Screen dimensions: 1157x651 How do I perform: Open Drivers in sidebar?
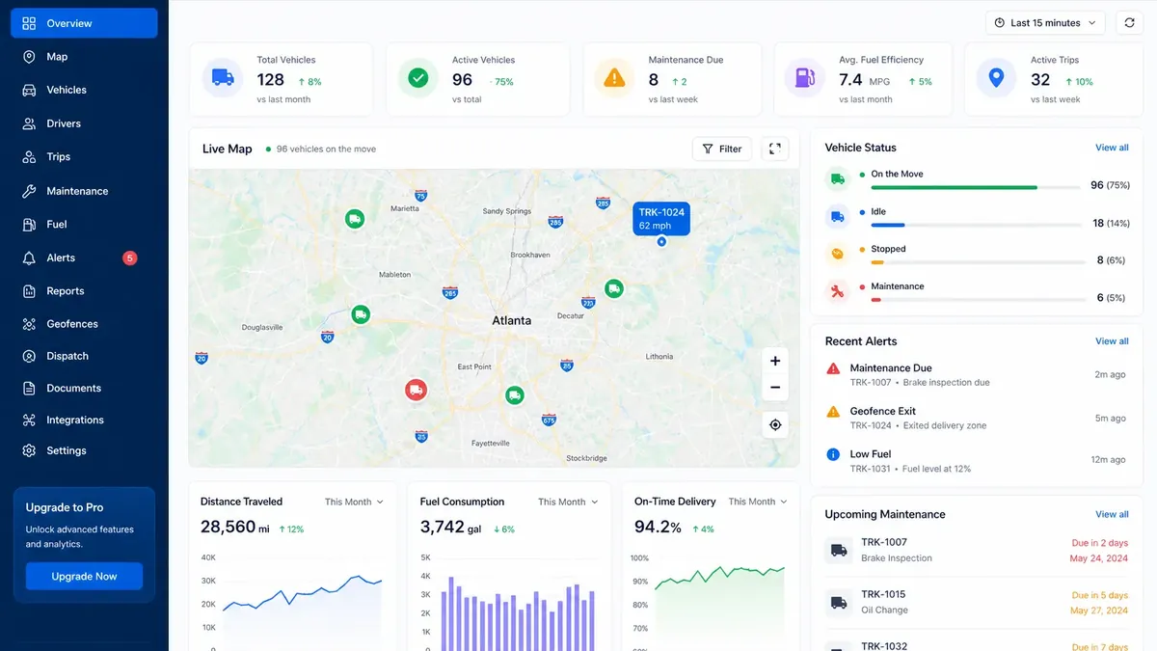tap(84, 123)
